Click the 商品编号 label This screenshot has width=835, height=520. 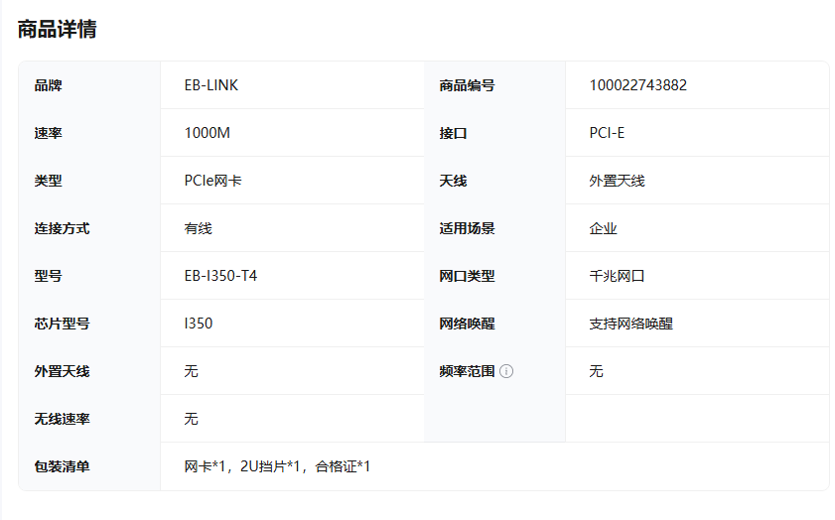(467, 85)
